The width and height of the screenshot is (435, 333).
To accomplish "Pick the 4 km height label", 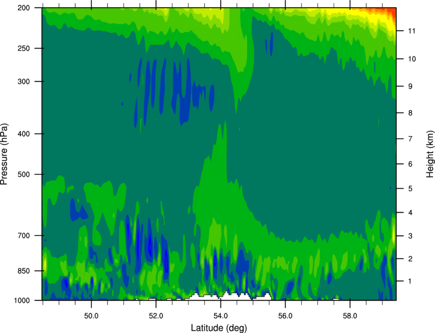I will tap(410, 213).
